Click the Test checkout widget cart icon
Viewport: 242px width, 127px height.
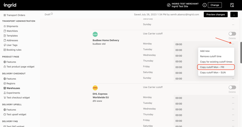pyautogui.click(x=5, y=98)
